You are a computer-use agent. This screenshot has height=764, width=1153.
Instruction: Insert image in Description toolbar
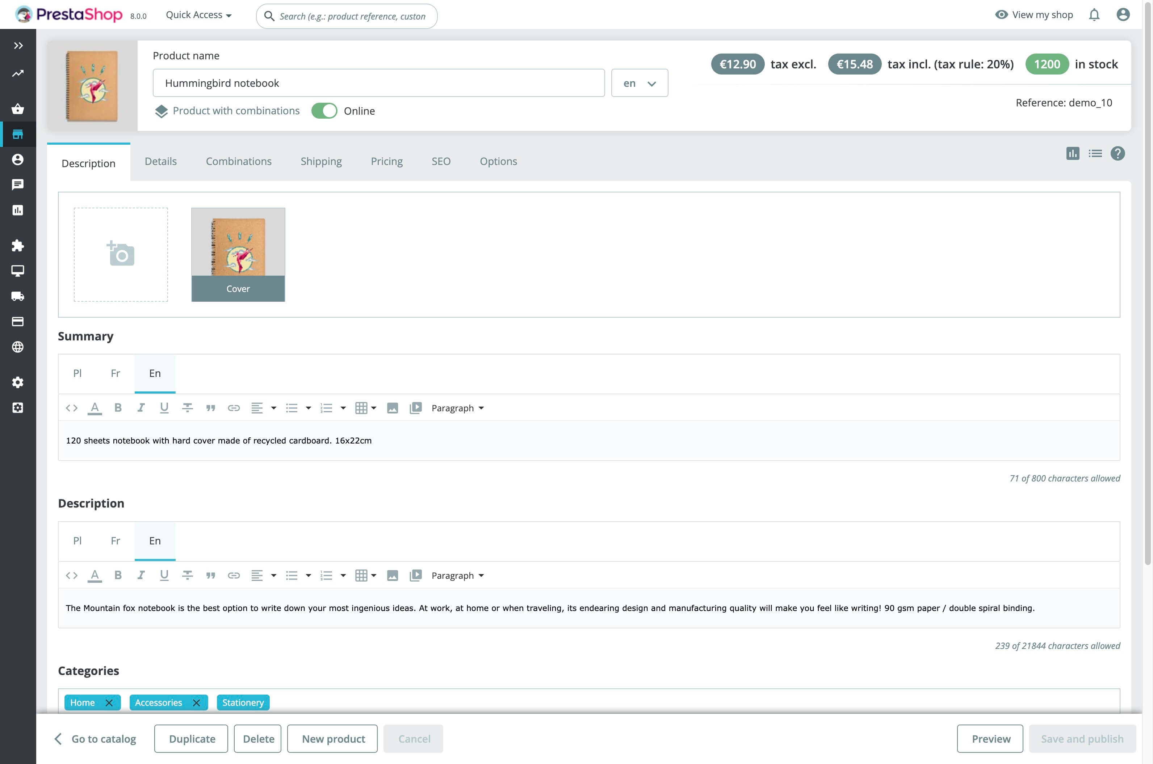pos(393,576)
